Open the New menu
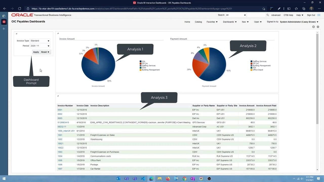 [x=245, y=22]
